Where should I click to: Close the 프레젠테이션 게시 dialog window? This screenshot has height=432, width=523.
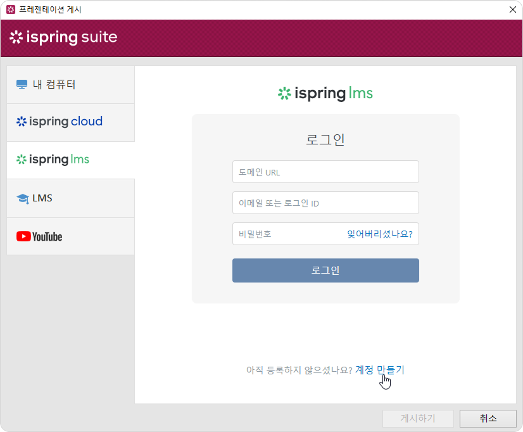pos(512,10)
